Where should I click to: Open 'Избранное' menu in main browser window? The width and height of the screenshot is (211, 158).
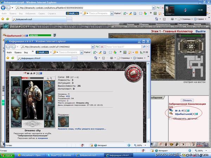[x=30, y=14]
